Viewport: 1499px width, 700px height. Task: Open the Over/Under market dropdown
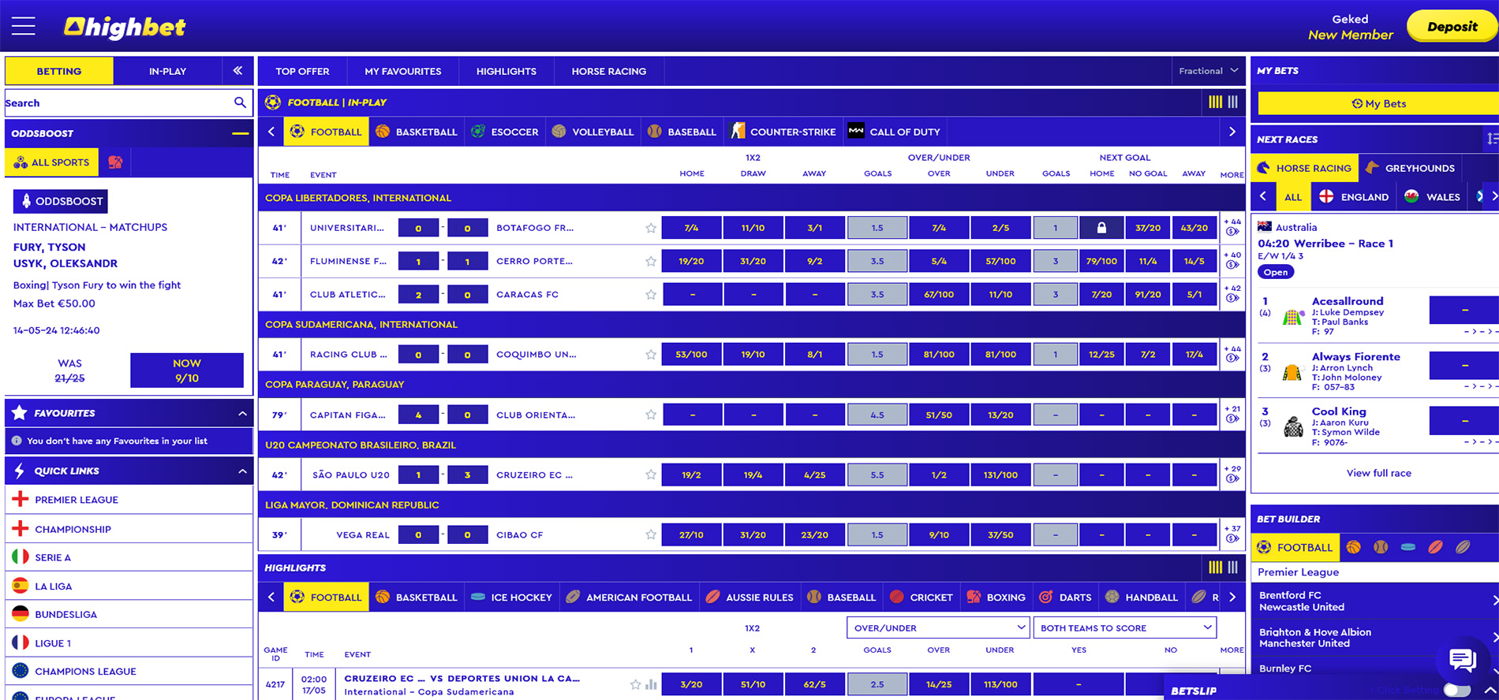pyautogui.click(x=938, y=627)
